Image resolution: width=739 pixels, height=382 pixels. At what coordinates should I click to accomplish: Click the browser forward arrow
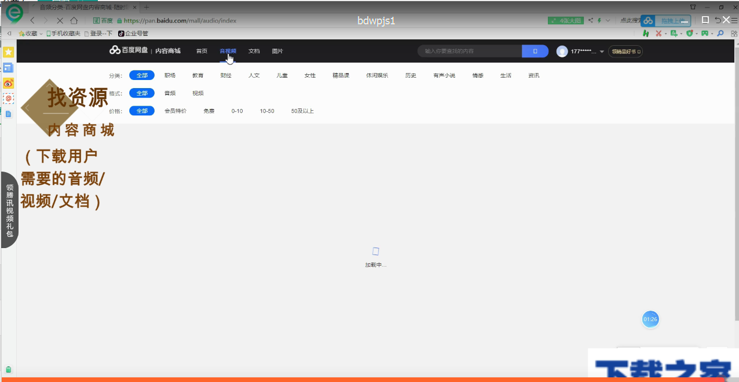46,20
